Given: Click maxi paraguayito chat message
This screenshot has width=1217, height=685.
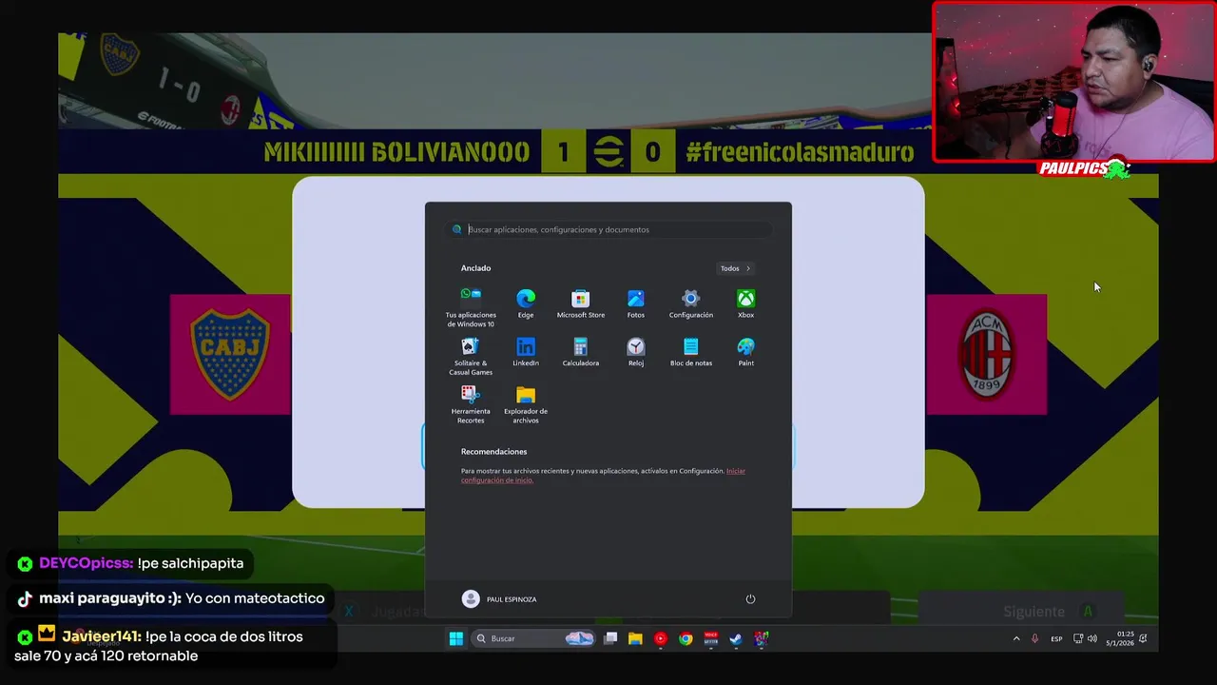Looking at the screenshot, I should tap(171, 598).
